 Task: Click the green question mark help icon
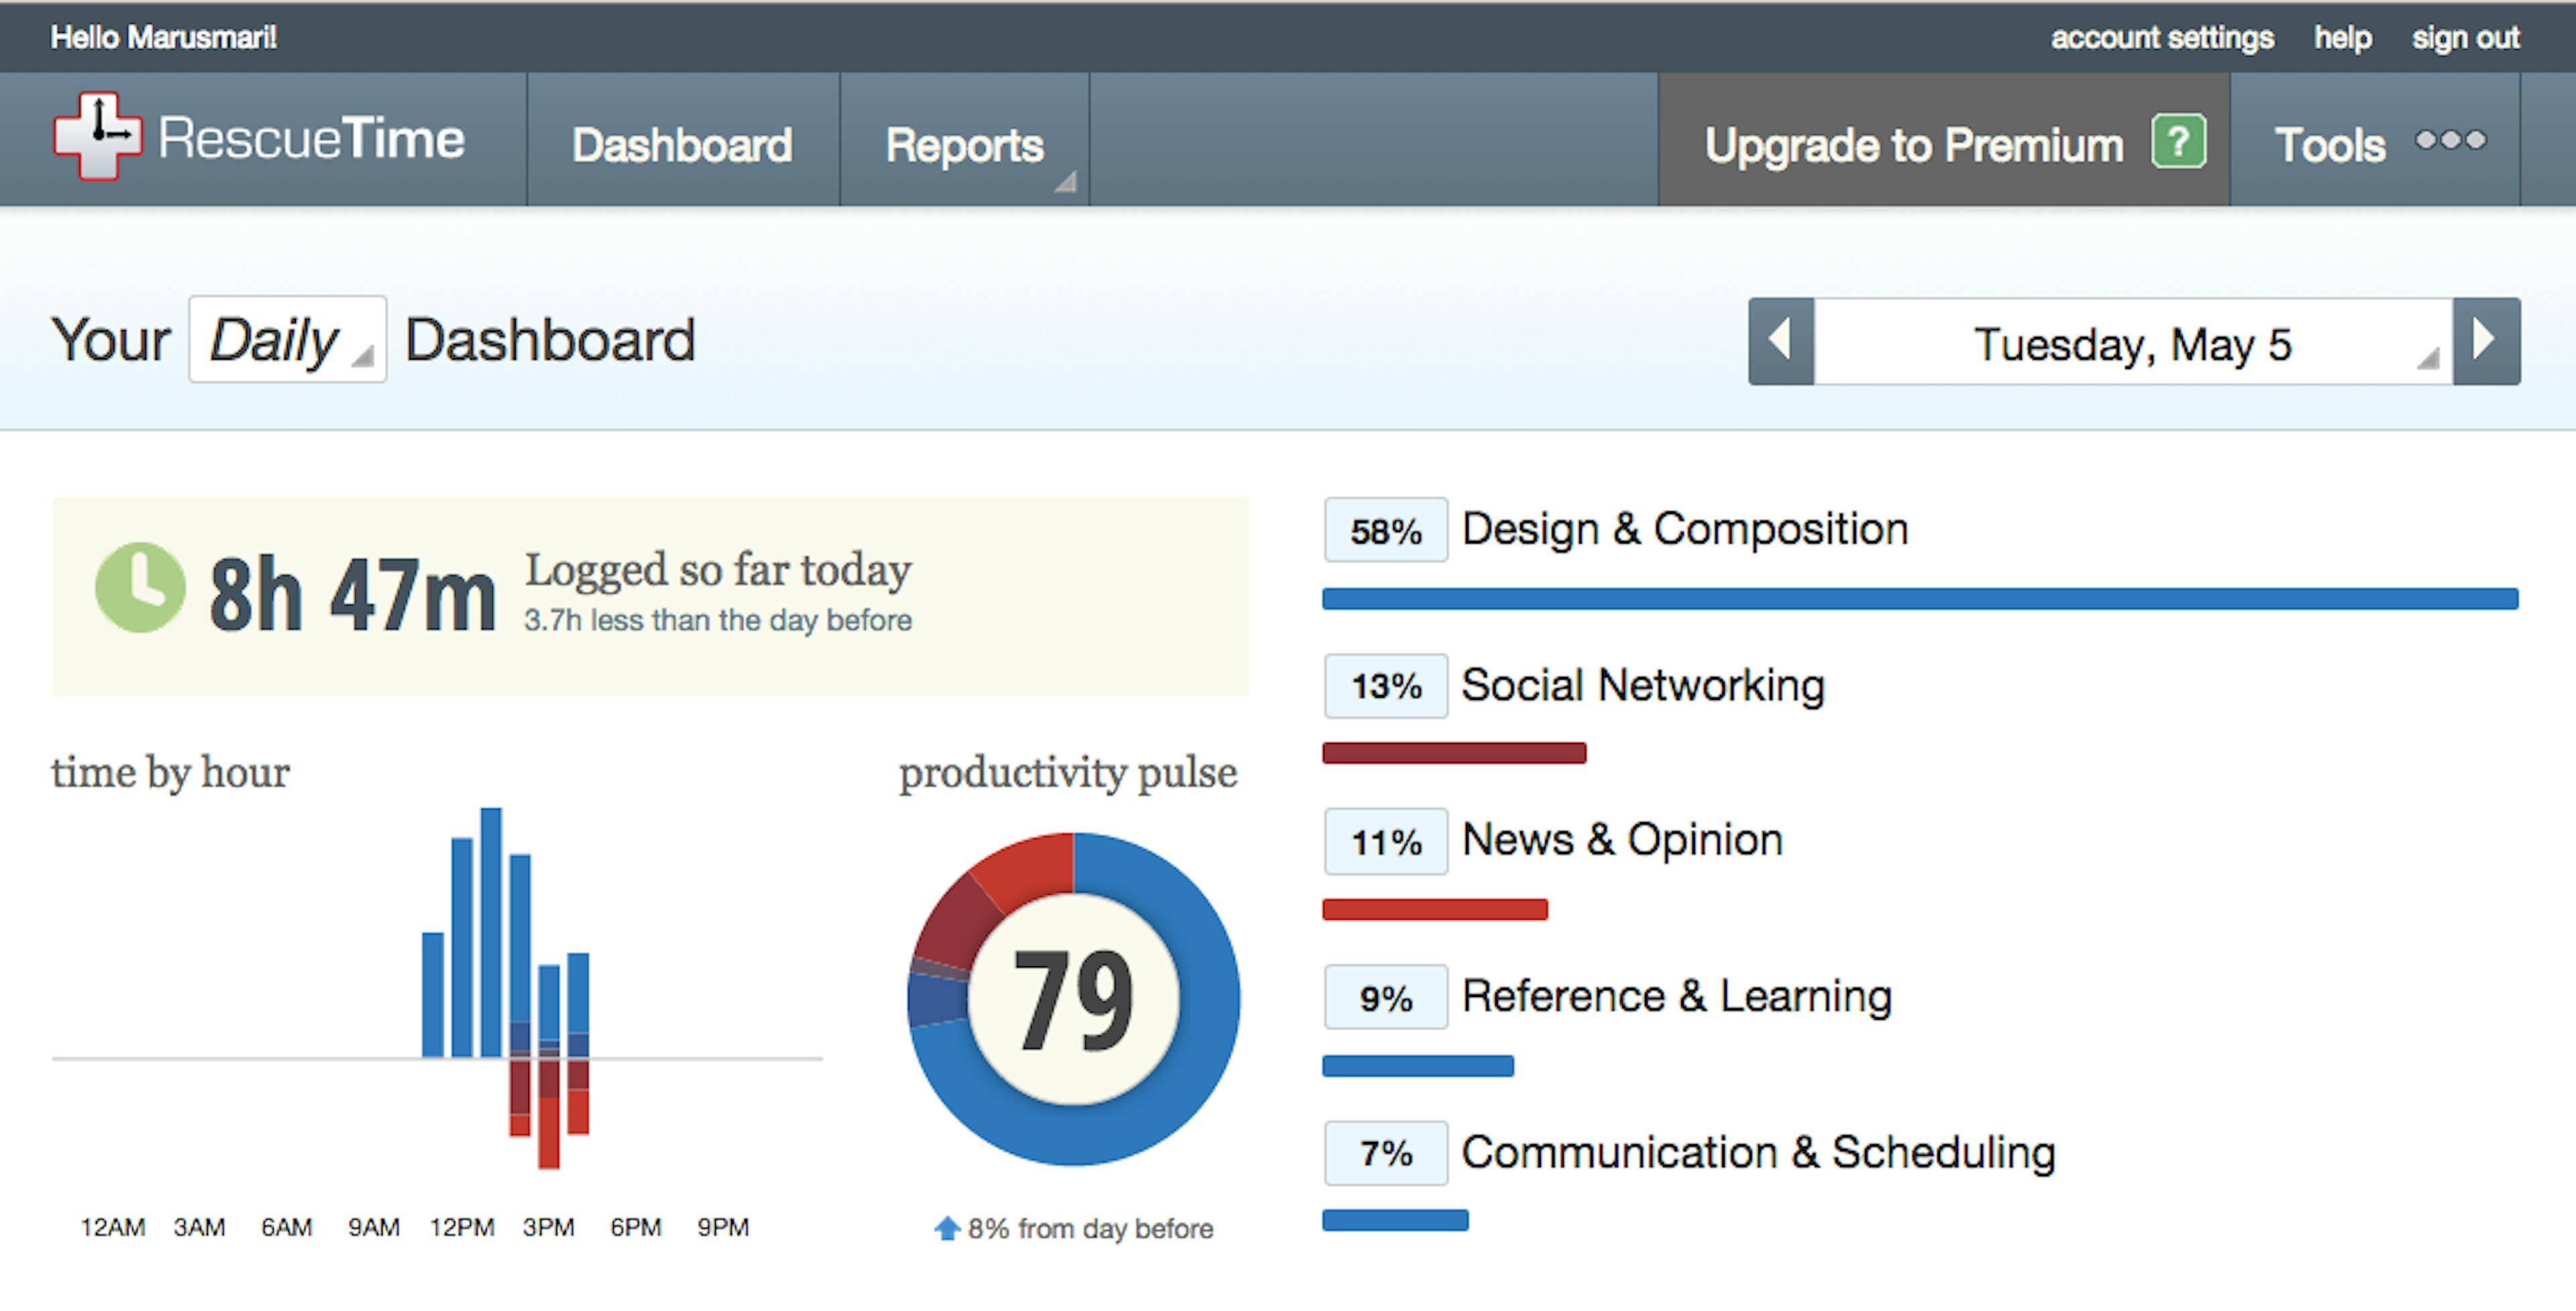2178,142
